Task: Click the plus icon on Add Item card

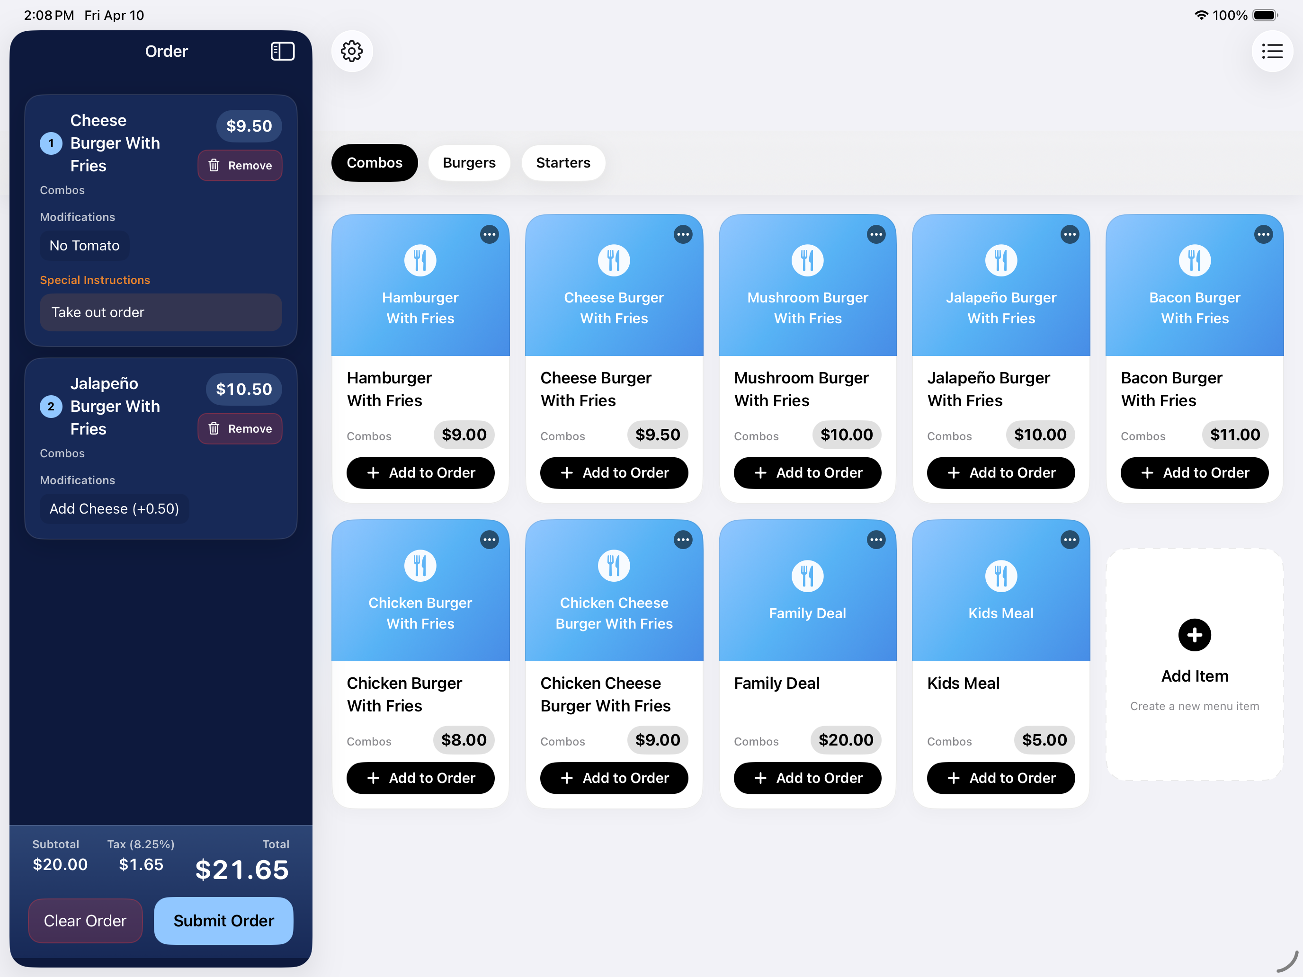Action: (1194, 635)
